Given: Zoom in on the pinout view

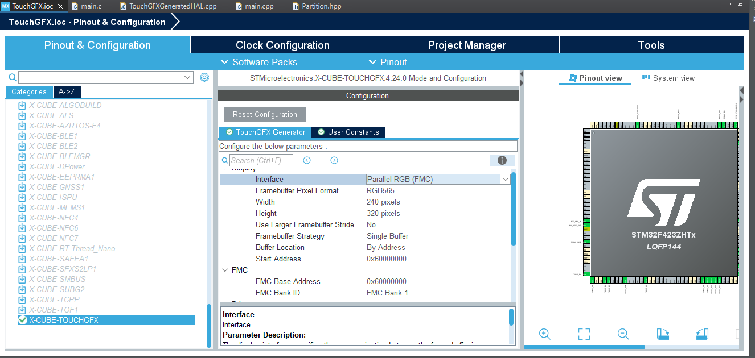Looking at the screenshot, I should pyautogui.click(x=544, y=334).
